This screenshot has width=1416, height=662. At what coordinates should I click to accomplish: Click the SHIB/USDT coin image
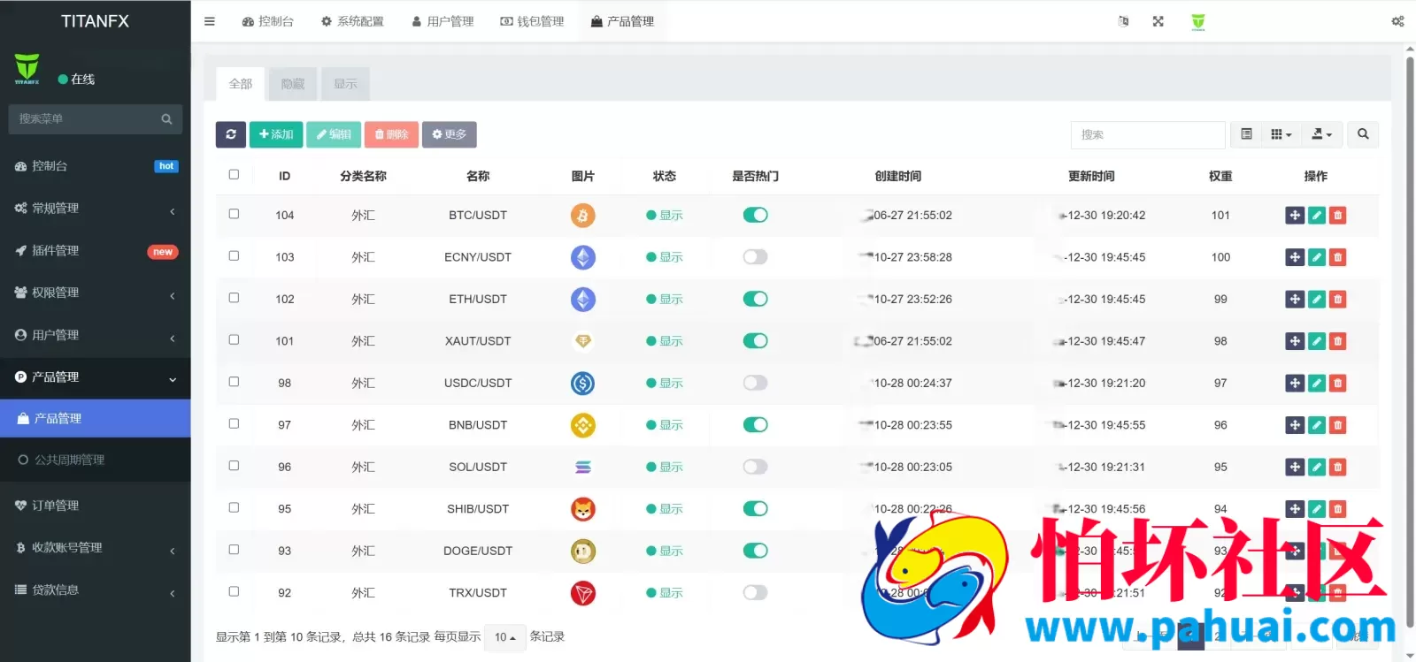click(582, 509)
